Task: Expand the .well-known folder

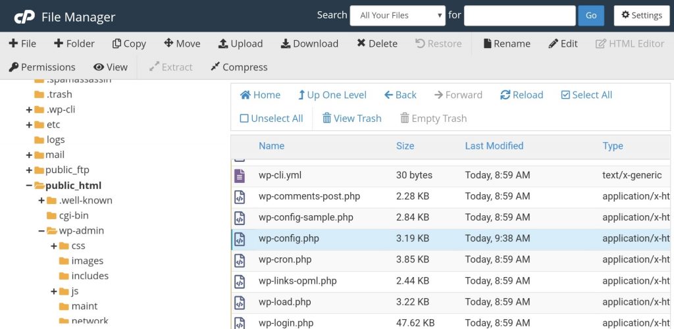Action: pos(41,201)
